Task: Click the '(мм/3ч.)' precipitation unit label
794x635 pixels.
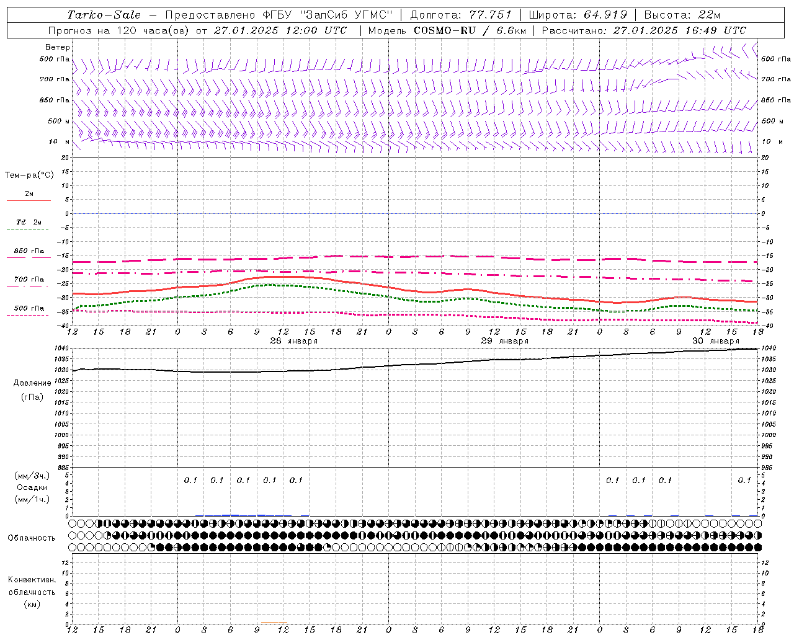Action: coord(32,476)
